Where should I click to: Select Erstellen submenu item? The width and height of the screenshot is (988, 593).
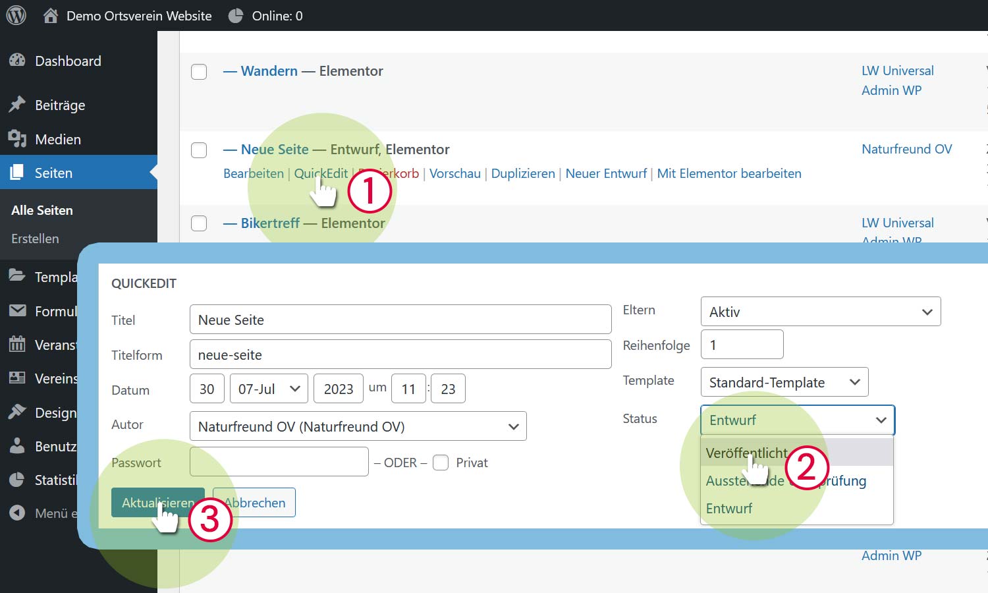click(35, 239)
